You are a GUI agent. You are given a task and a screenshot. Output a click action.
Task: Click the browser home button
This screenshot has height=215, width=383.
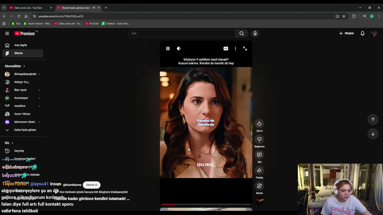[26, 16]
